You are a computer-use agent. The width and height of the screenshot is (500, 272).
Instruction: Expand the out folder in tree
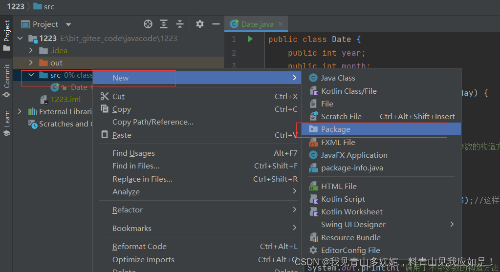(31, 63)
